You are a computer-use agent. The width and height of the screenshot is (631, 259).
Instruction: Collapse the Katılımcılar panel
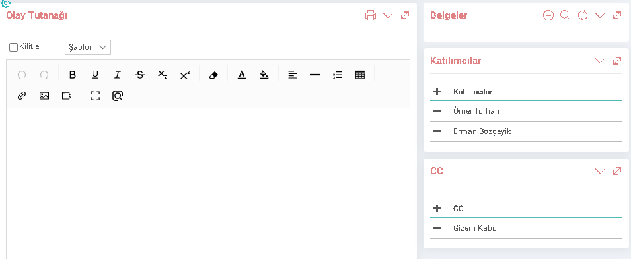pos(600,61)
